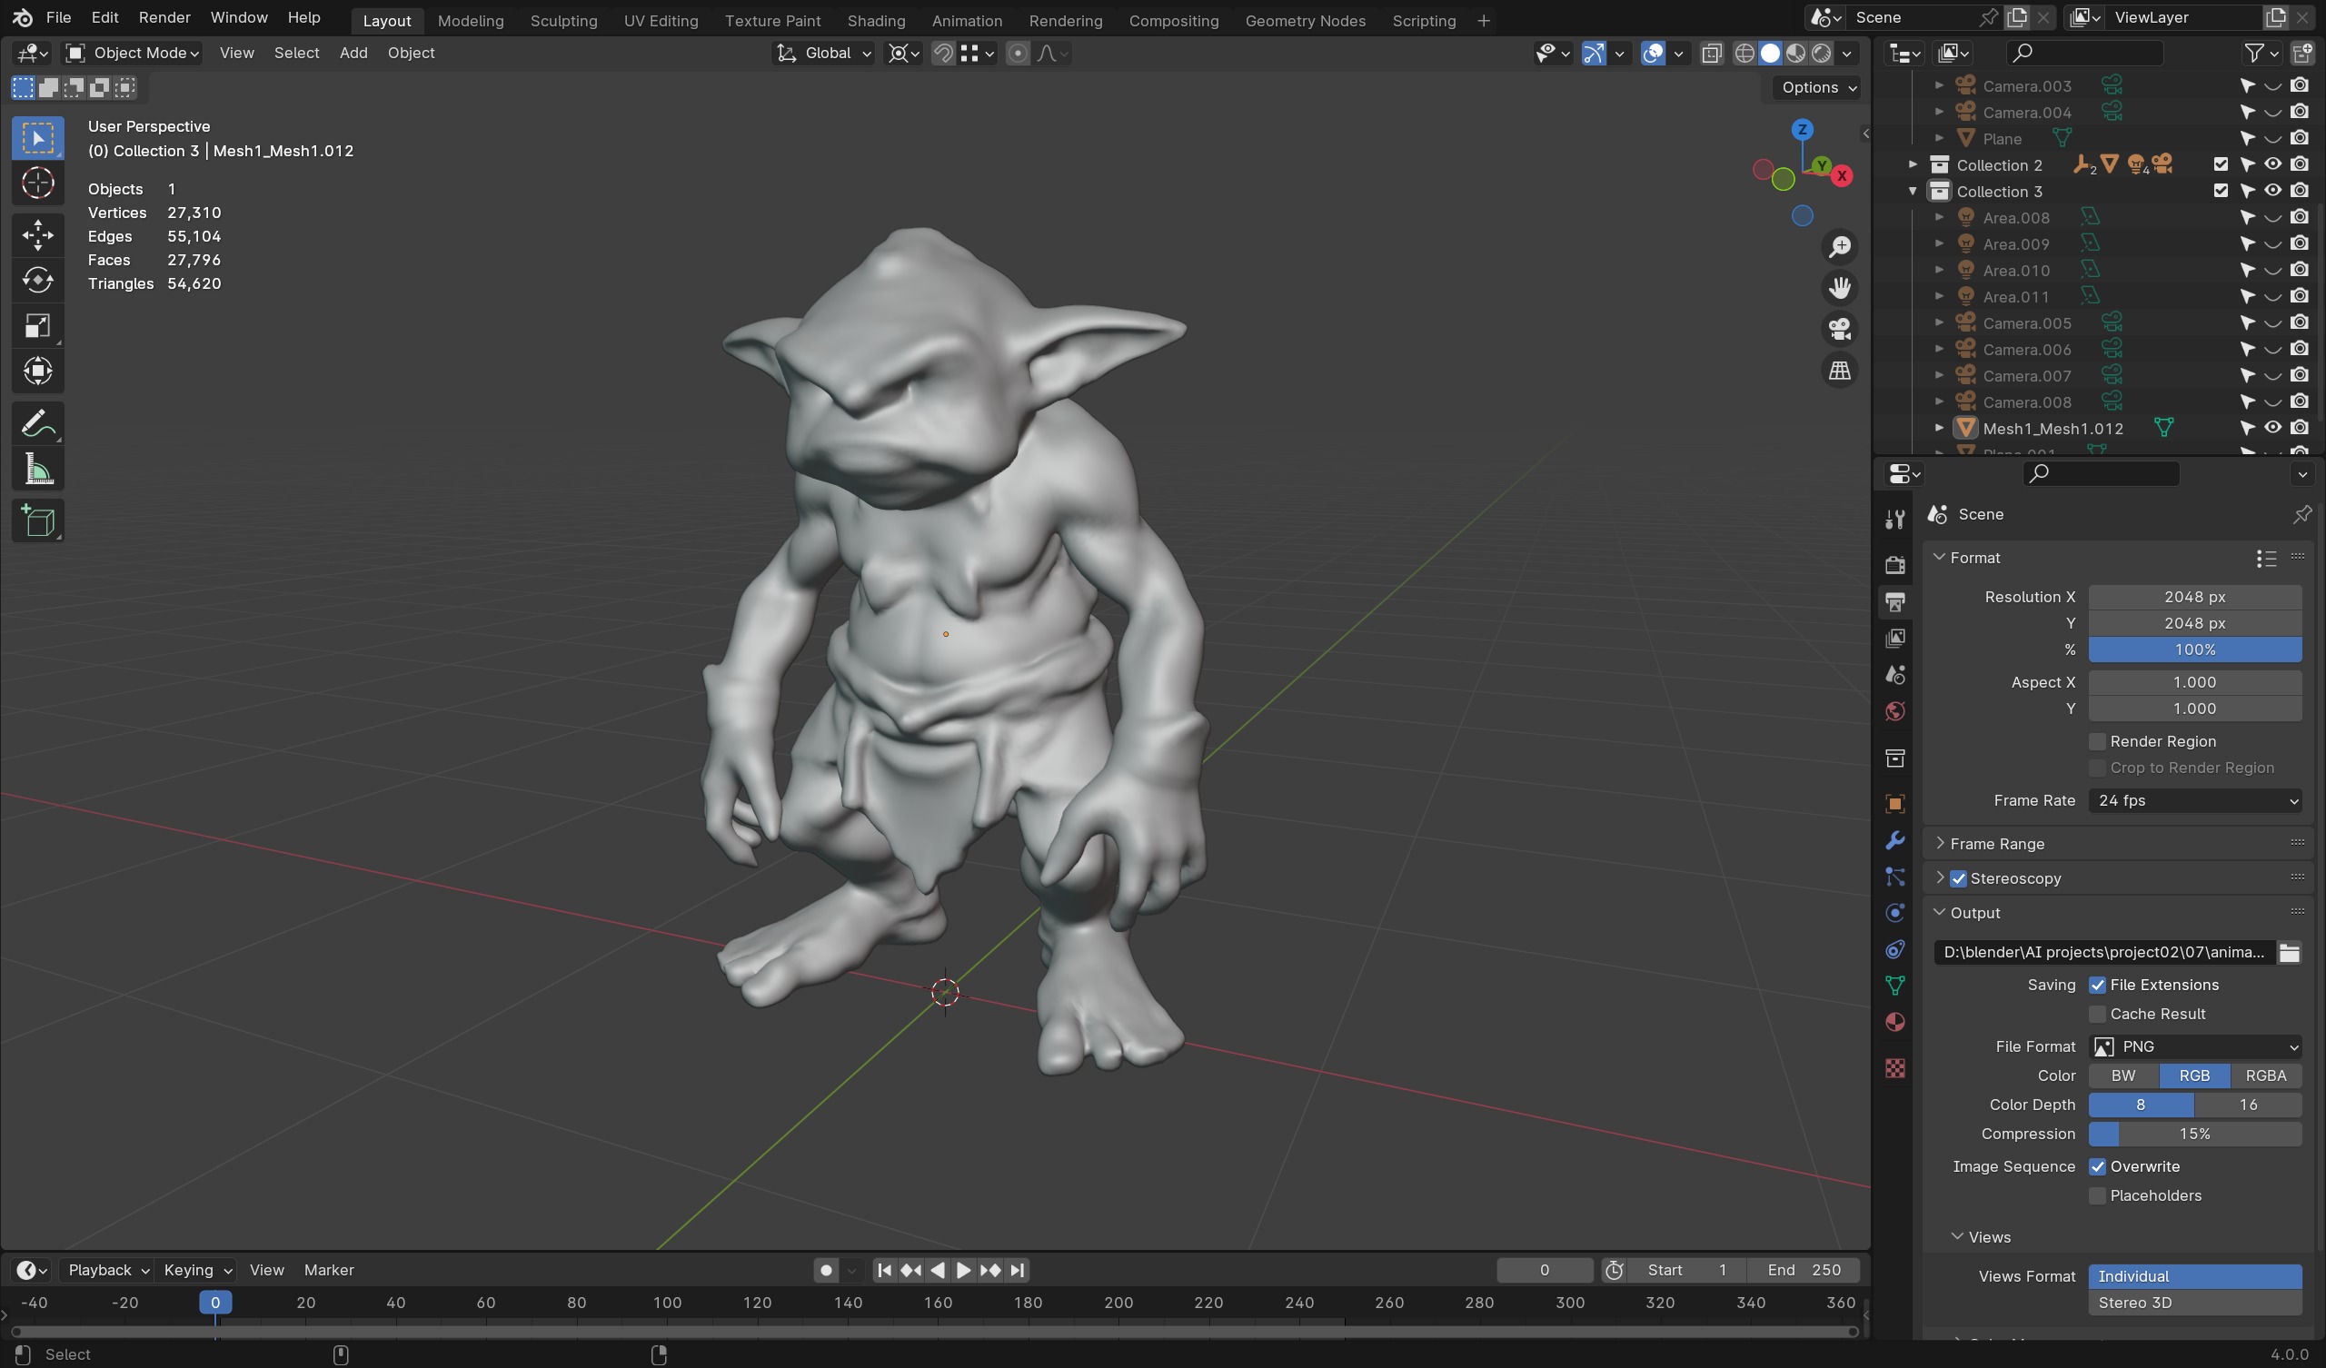2326x1368 pixels.
Task: Click the zoom view magnifier icon
Action: pyautogui.click(x=1840, y=246)
